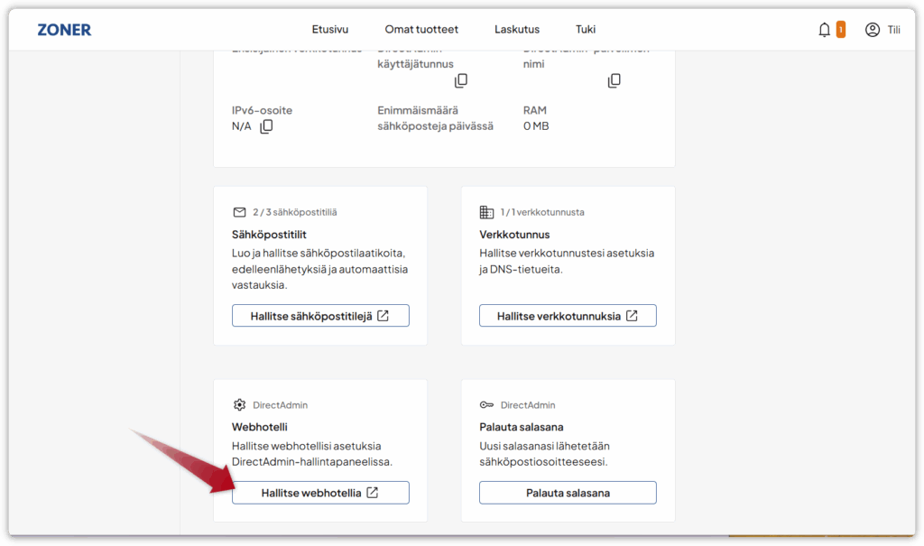924x546 pixels.
Task: Select Tuki in the top menu
Action: click(x=586, y=30)
